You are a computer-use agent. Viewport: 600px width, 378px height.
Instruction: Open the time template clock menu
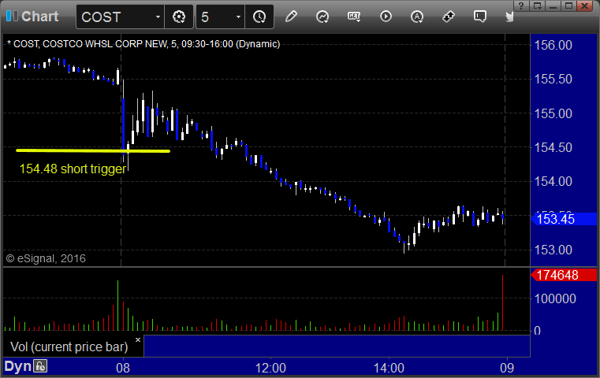259,17
